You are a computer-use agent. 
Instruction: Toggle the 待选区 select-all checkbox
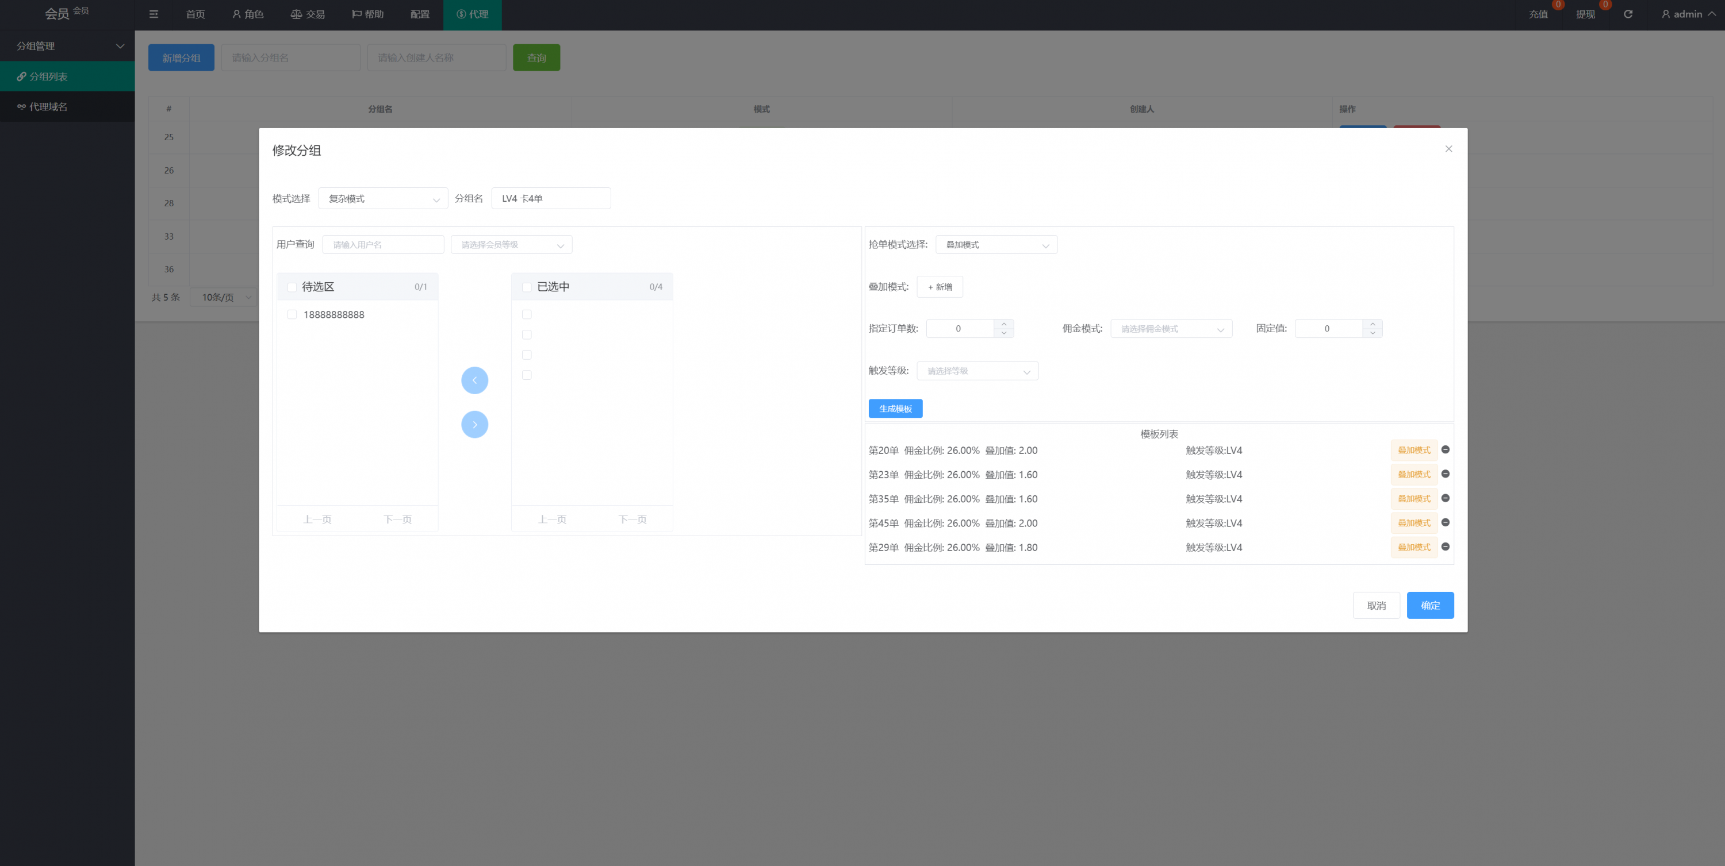click(x=292, y=287)
